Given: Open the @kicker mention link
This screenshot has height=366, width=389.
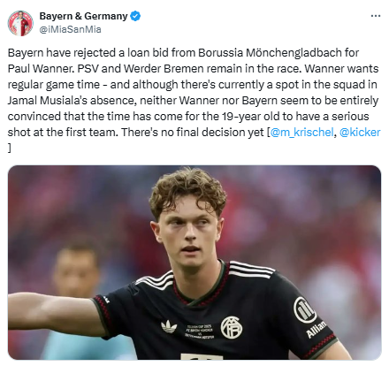Looking at the screenshot, I should [x=360, y=133].
